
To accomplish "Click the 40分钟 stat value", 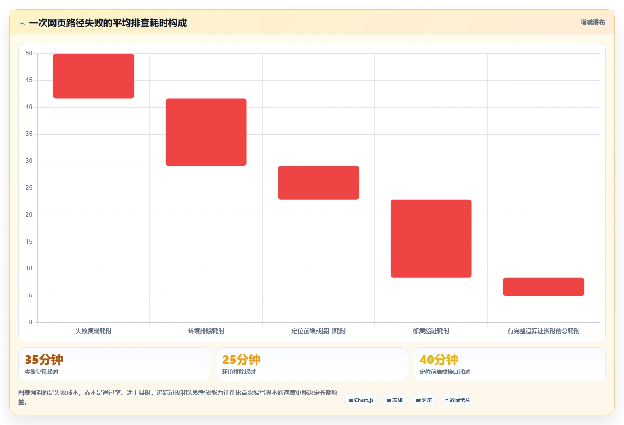I will [439, 360].
